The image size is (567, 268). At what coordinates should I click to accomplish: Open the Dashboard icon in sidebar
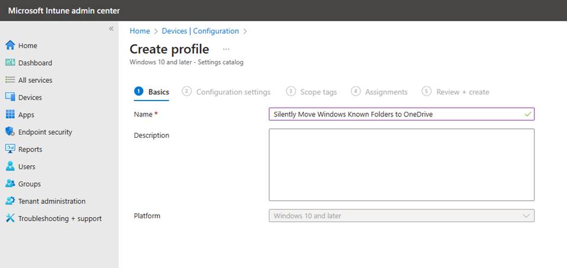click(10, 63)
